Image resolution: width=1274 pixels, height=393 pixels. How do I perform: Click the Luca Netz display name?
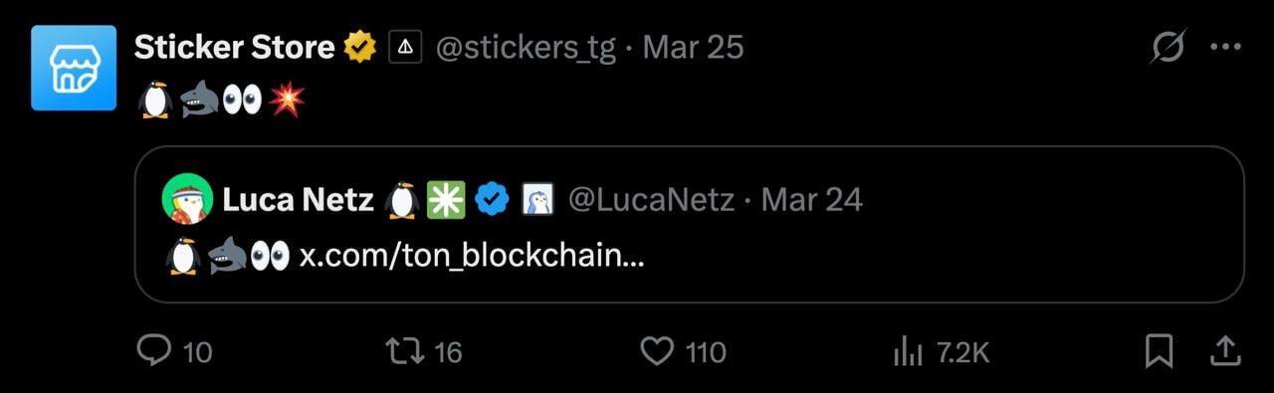[298, 200]
